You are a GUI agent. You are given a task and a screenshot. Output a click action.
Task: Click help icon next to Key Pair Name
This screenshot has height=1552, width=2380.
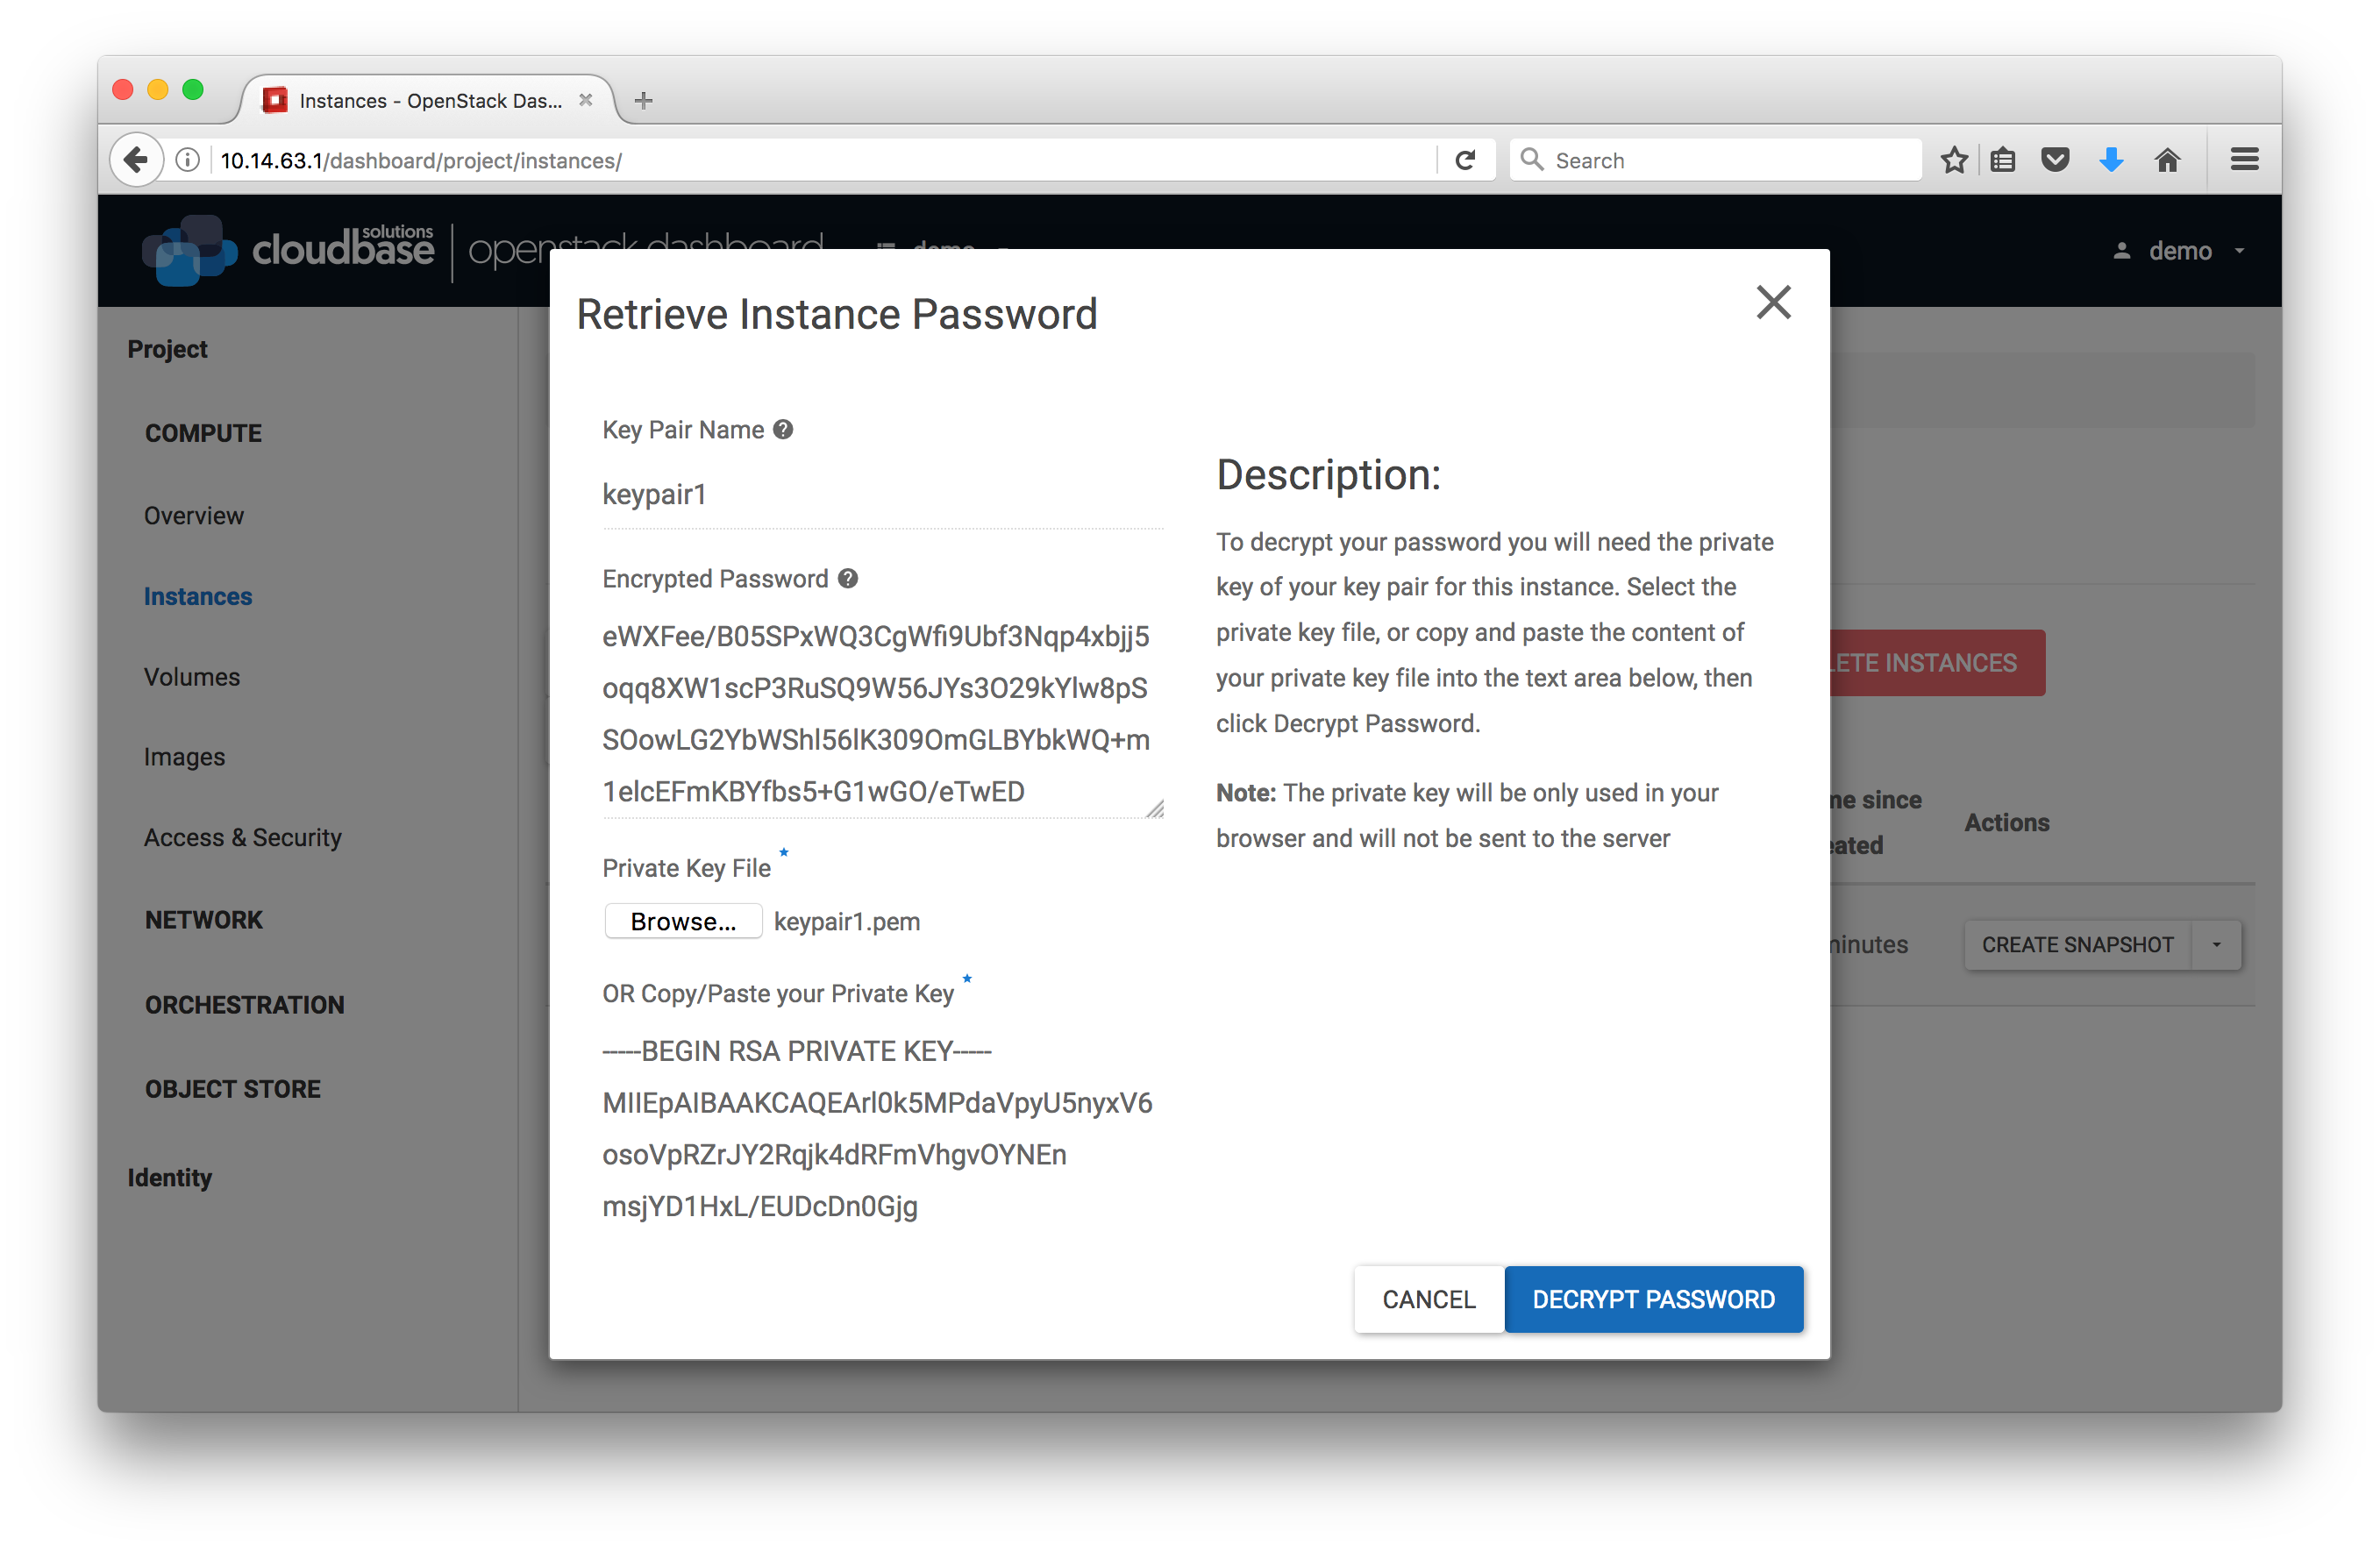783,430
